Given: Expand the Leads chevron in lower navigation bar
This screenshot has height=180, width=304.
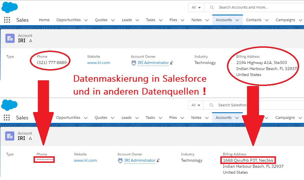Looking at the screenshot, I should coord(137,118).
